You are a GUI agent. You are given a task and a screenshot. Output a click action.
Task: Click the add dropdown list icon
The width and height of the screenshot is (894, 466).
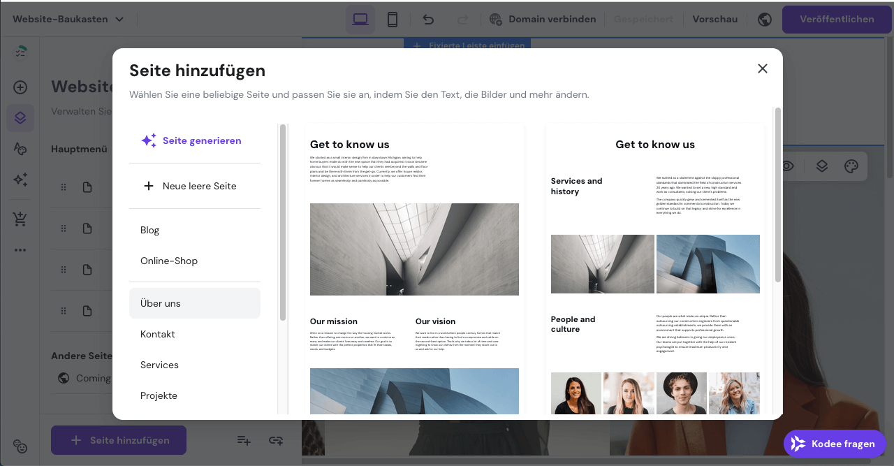pos(244,440)
